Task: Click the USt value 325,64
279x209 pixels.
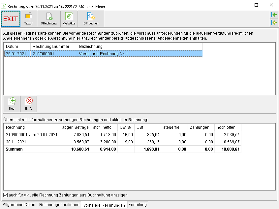Action: (153, 134)
